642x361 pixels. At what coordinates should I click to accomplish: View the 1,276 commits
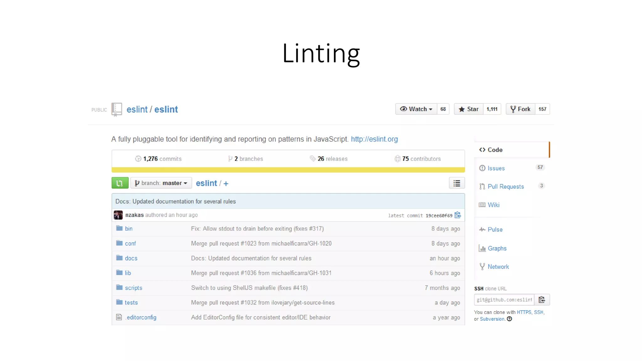point(158,159)
